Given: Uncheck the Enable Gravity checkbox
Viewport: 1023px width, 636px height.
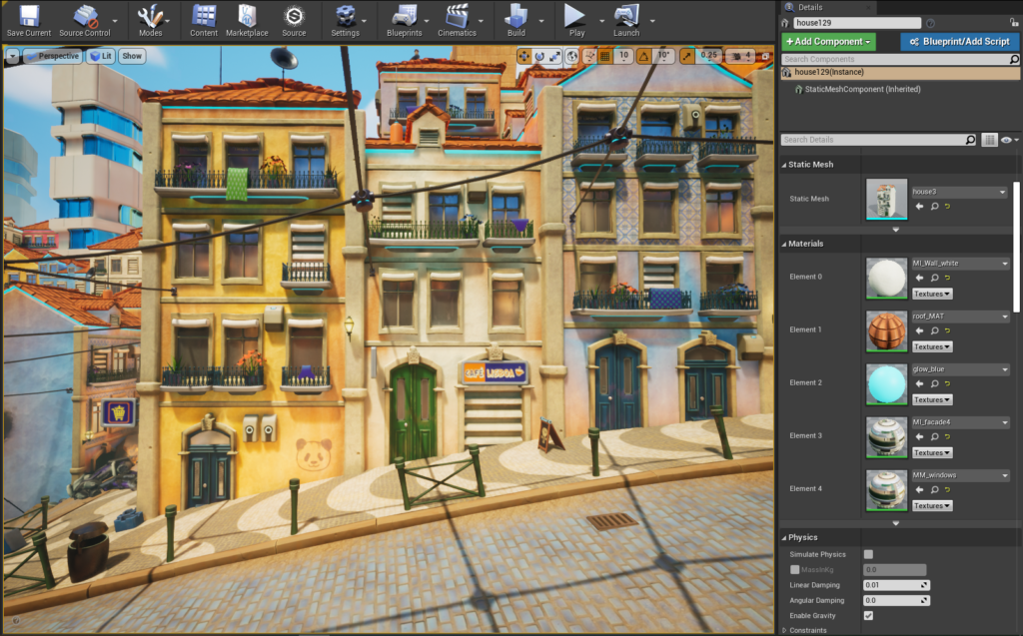Looking at the screenshot, I should [868, 616].
